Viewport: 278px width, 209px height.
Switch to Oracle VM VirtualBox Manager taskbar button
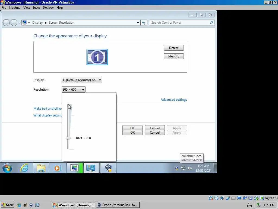(x=118, y=205)
